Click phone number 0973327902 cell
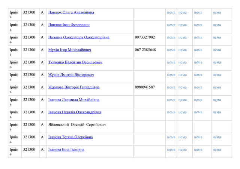Viewport: 240px width, 169px height. tap(145, 37)
